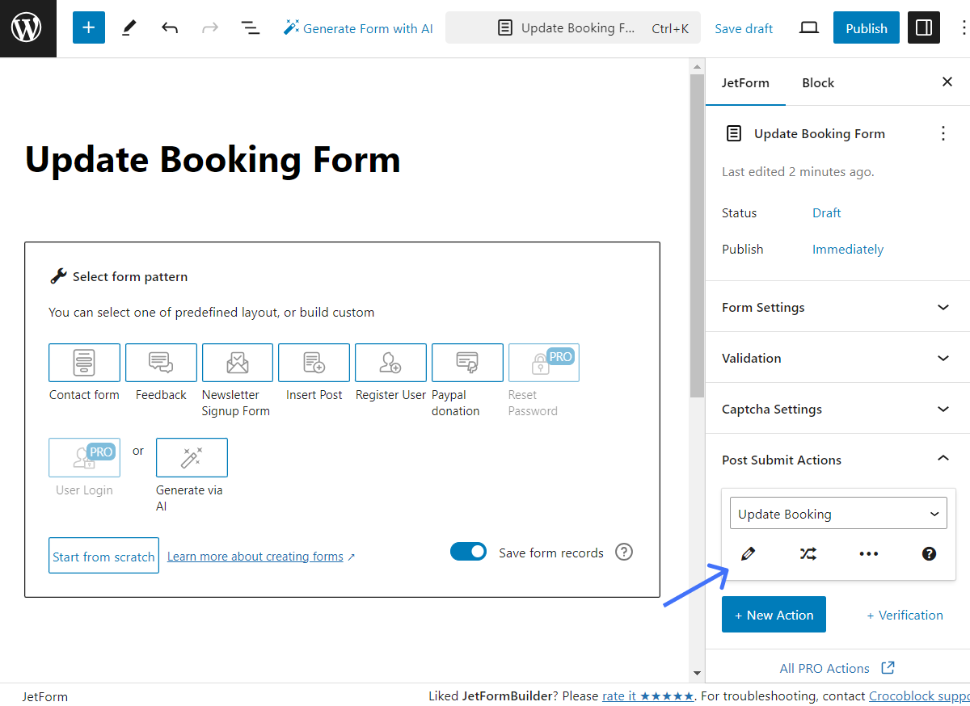Collapse the Post Submit Actions section
Viewport: 970px width, 706px height.
point(837,459)
